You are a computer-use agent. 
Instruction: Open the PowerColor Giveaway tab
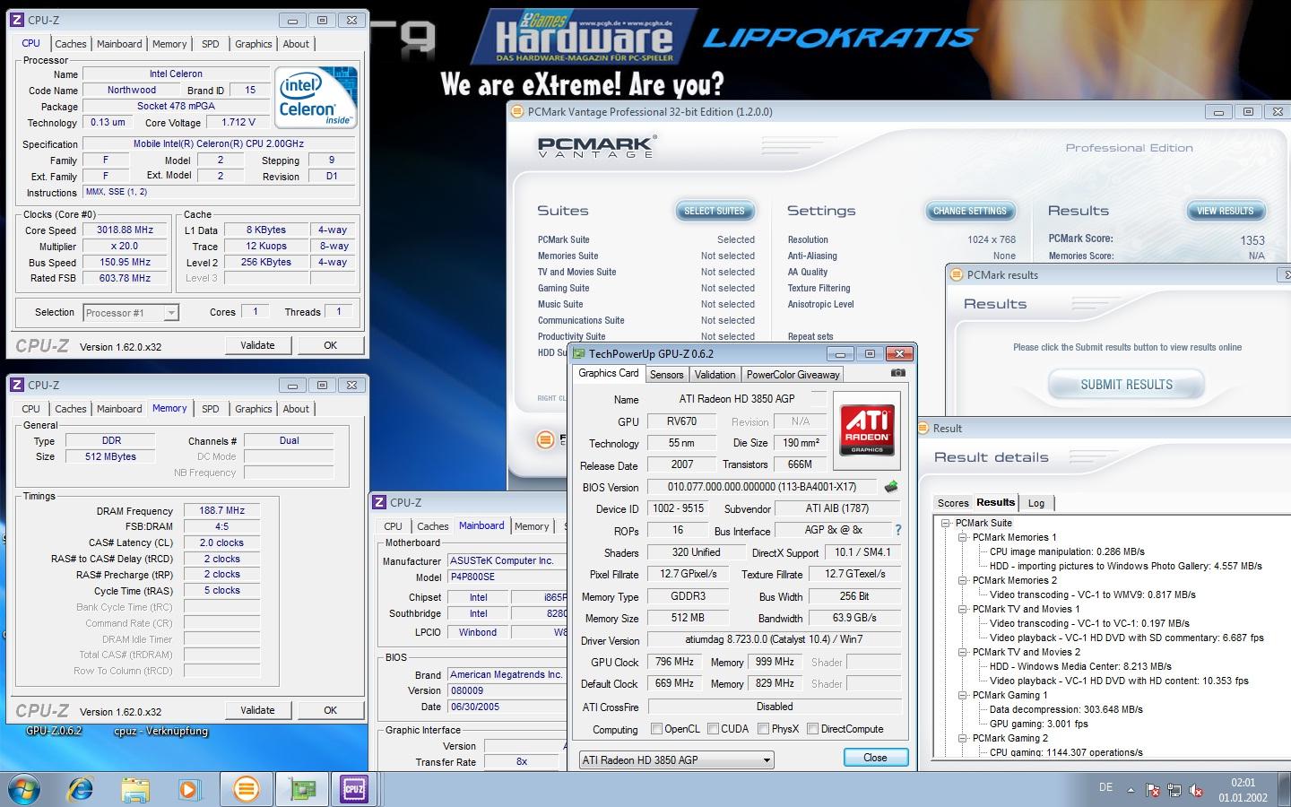(x=793, y=375)
